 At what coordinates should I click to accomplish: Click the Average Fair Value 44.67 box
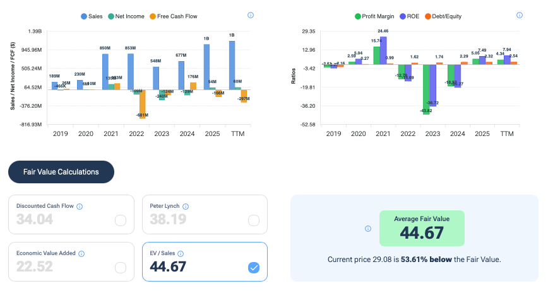click(x=422, y=228)
